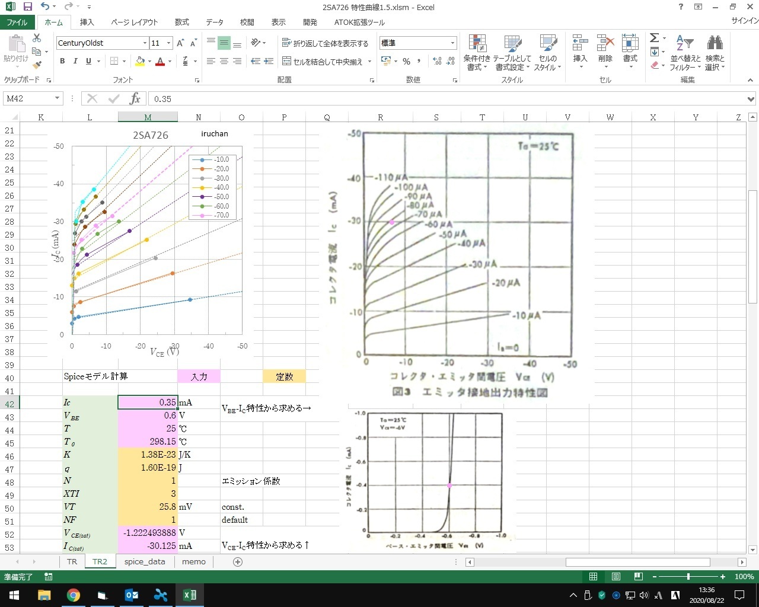
Task: Open Outlook from the taskbar
Action: tap(132, 595)
